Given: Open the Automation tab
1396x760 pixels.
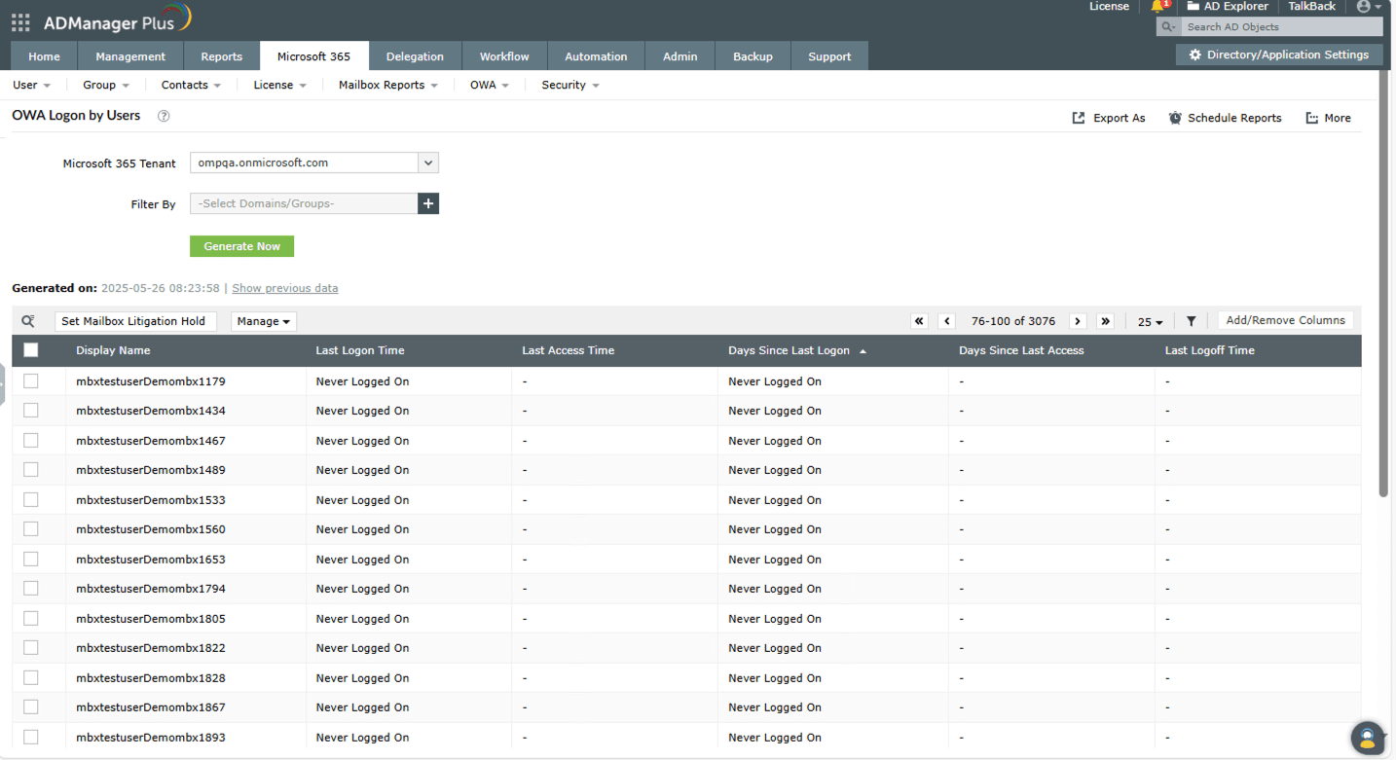Looking at the screenshot, I should (596, 56).
